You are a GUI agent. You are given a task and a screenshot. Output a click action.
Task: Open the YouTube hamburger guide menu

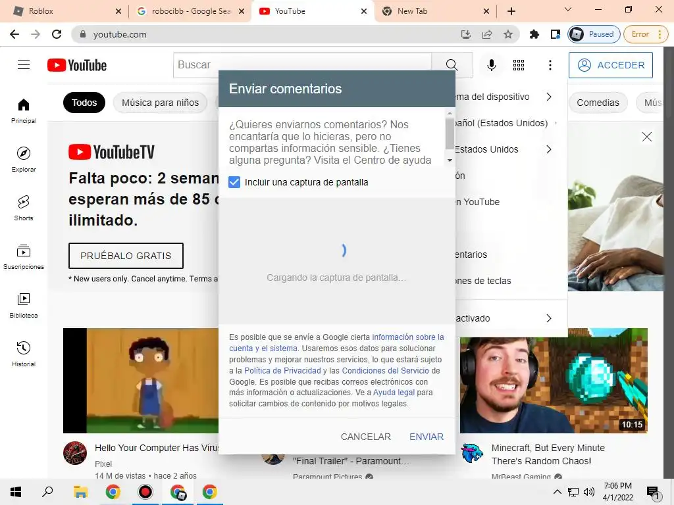pyautogui.click(x=24, y=65)
